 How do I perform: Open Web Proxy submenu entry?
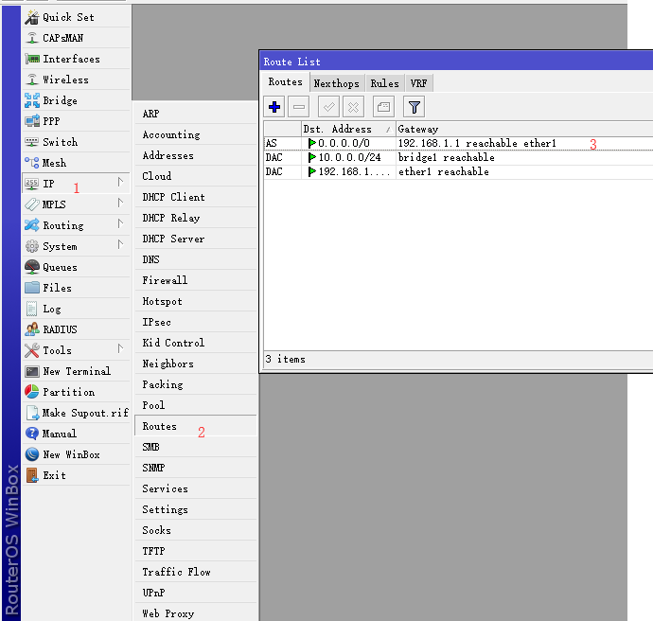click(195, 612)
